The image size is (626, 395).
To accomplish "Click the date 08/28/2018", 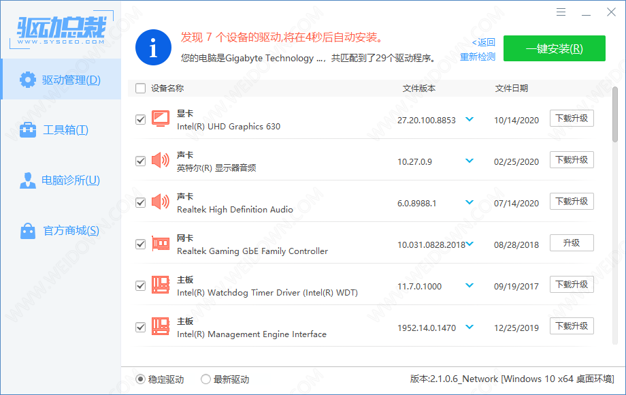I will coord(516,244).
